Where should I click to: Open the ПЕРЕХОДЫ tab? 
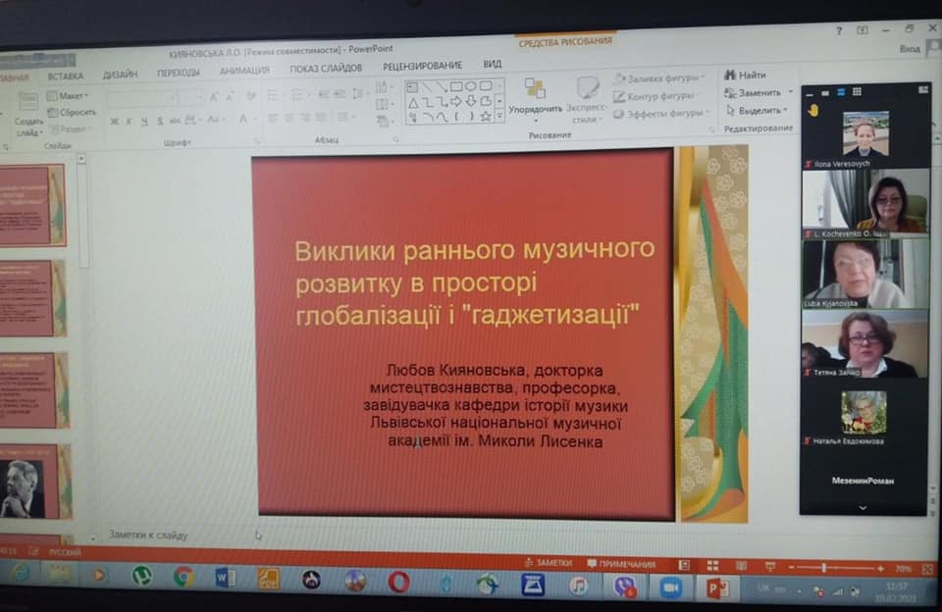[x=179, y=73]
